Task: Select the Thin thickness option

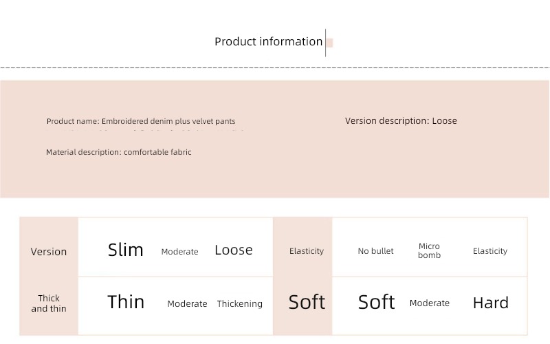Action: coord(126,302)
